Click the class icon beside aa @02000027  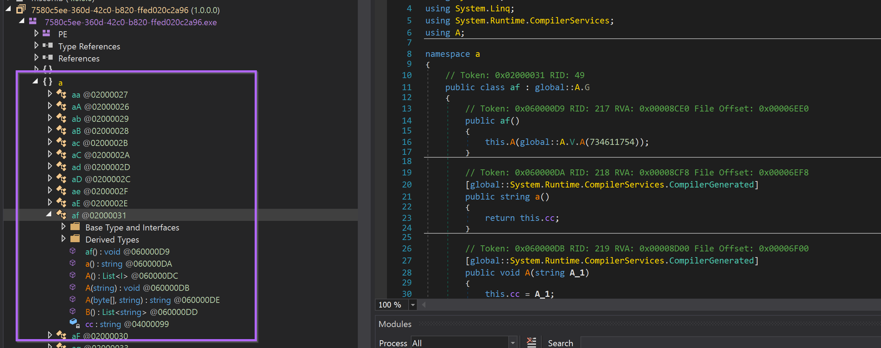tap(62, 94)
